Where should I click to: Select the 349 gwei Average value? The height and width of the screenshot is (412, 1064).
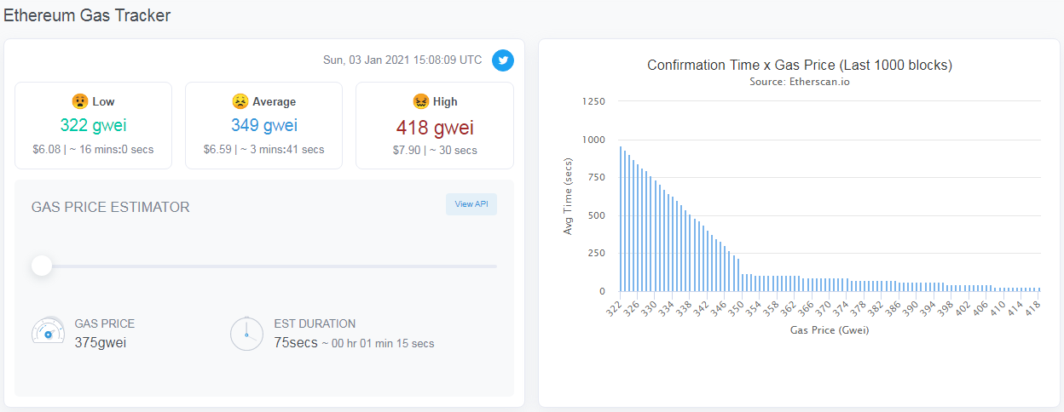pyautogui.click(x=264, y=126)
